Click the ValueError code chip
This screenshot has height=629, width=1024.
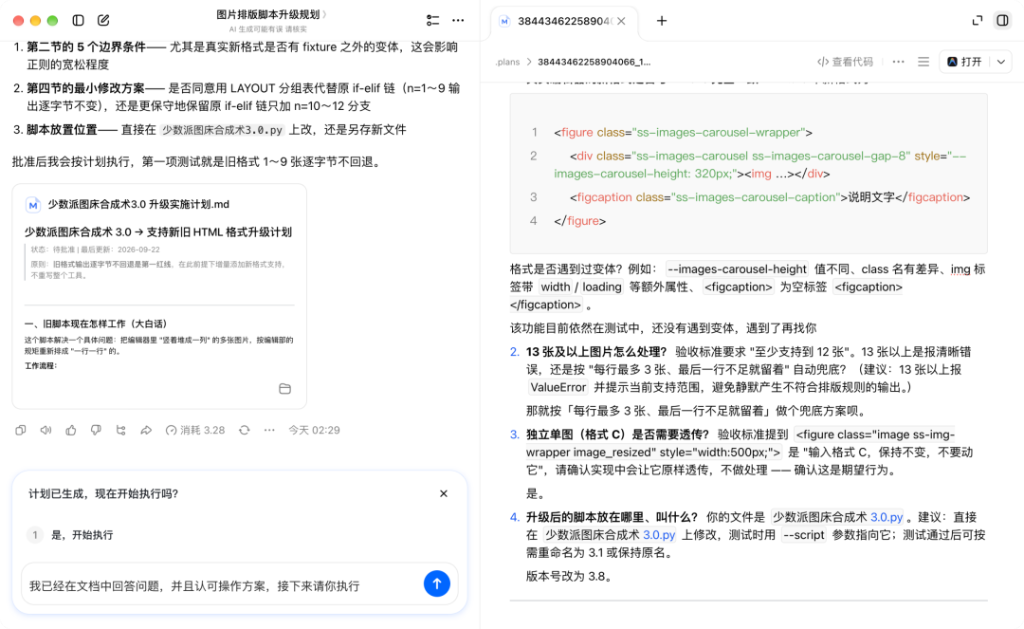558,387
